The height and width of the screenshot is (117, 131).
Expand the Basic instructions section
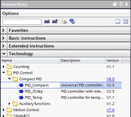[3, 38]
